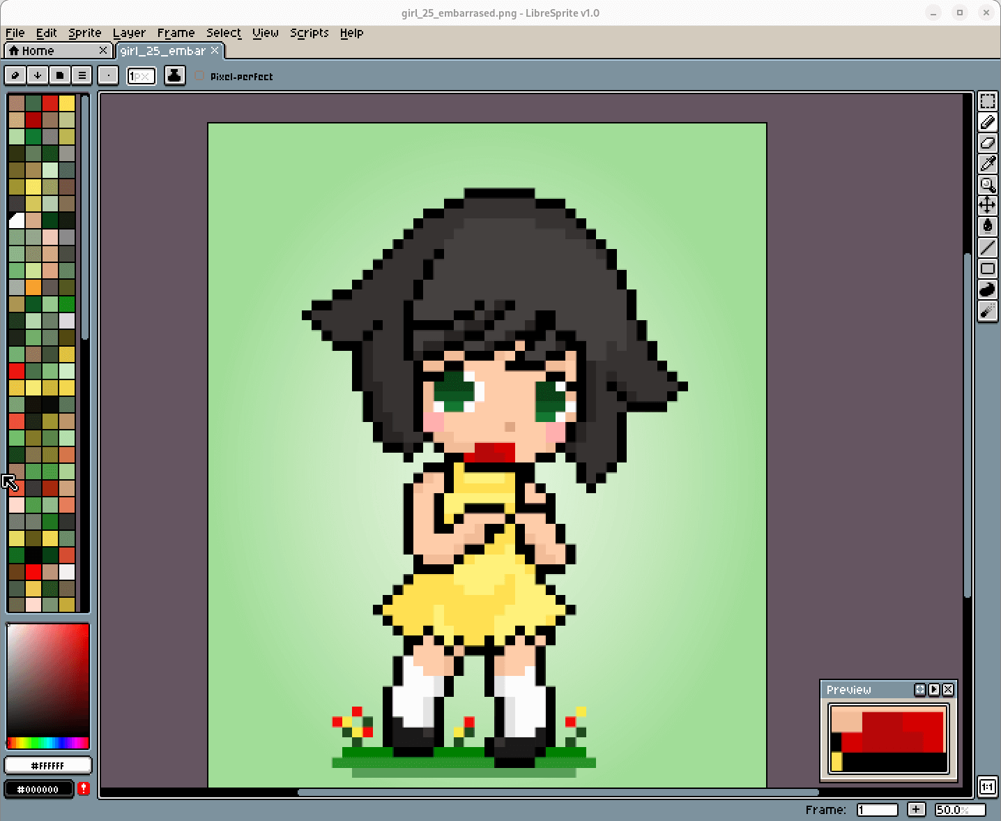Set zoom to 1:1 with the corner button
Screen dimensions: 1001x821
tap(987, 787)
